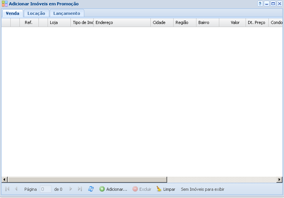The width and height of the screenshot is (284, 198).
Task: Select the Venda tab
Action: tap(13, 13)
